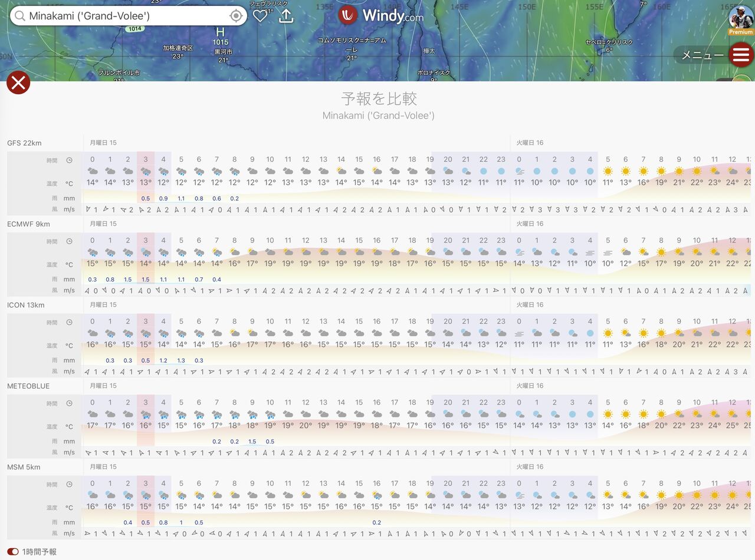Open the Windy.com logo
This screenshot has width=755, height=560.
click(x=381, y=15)
